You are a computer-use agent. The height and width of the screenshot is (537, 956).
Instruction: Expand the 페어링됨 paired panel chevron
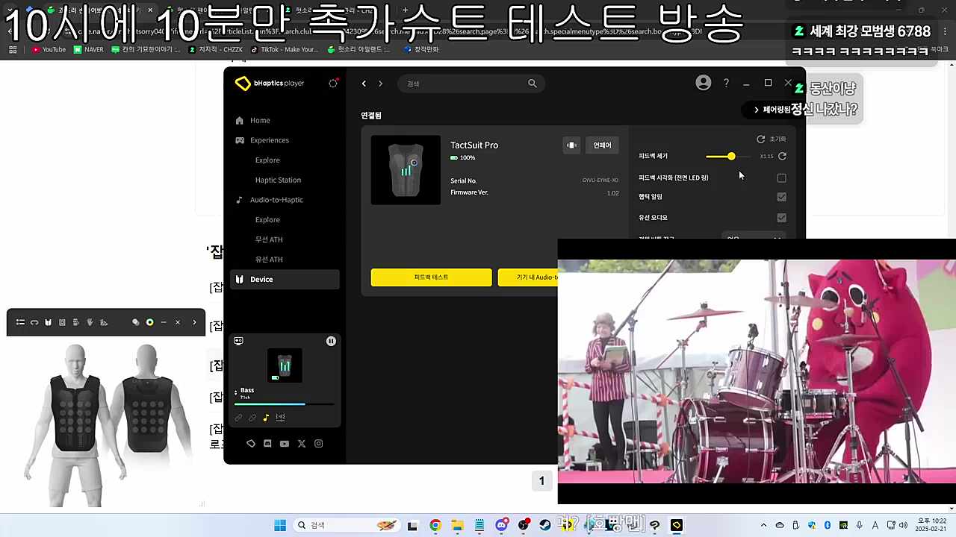tap(757, 110)
